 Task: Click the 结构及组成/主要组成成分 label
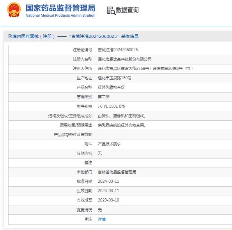click(x=70, y=116)
